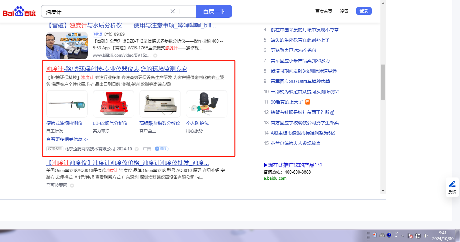Image resolution: width=460 pixels, height=242 pixels.
Task: Click 查看更多相关信息>> link
Action: 67,139
